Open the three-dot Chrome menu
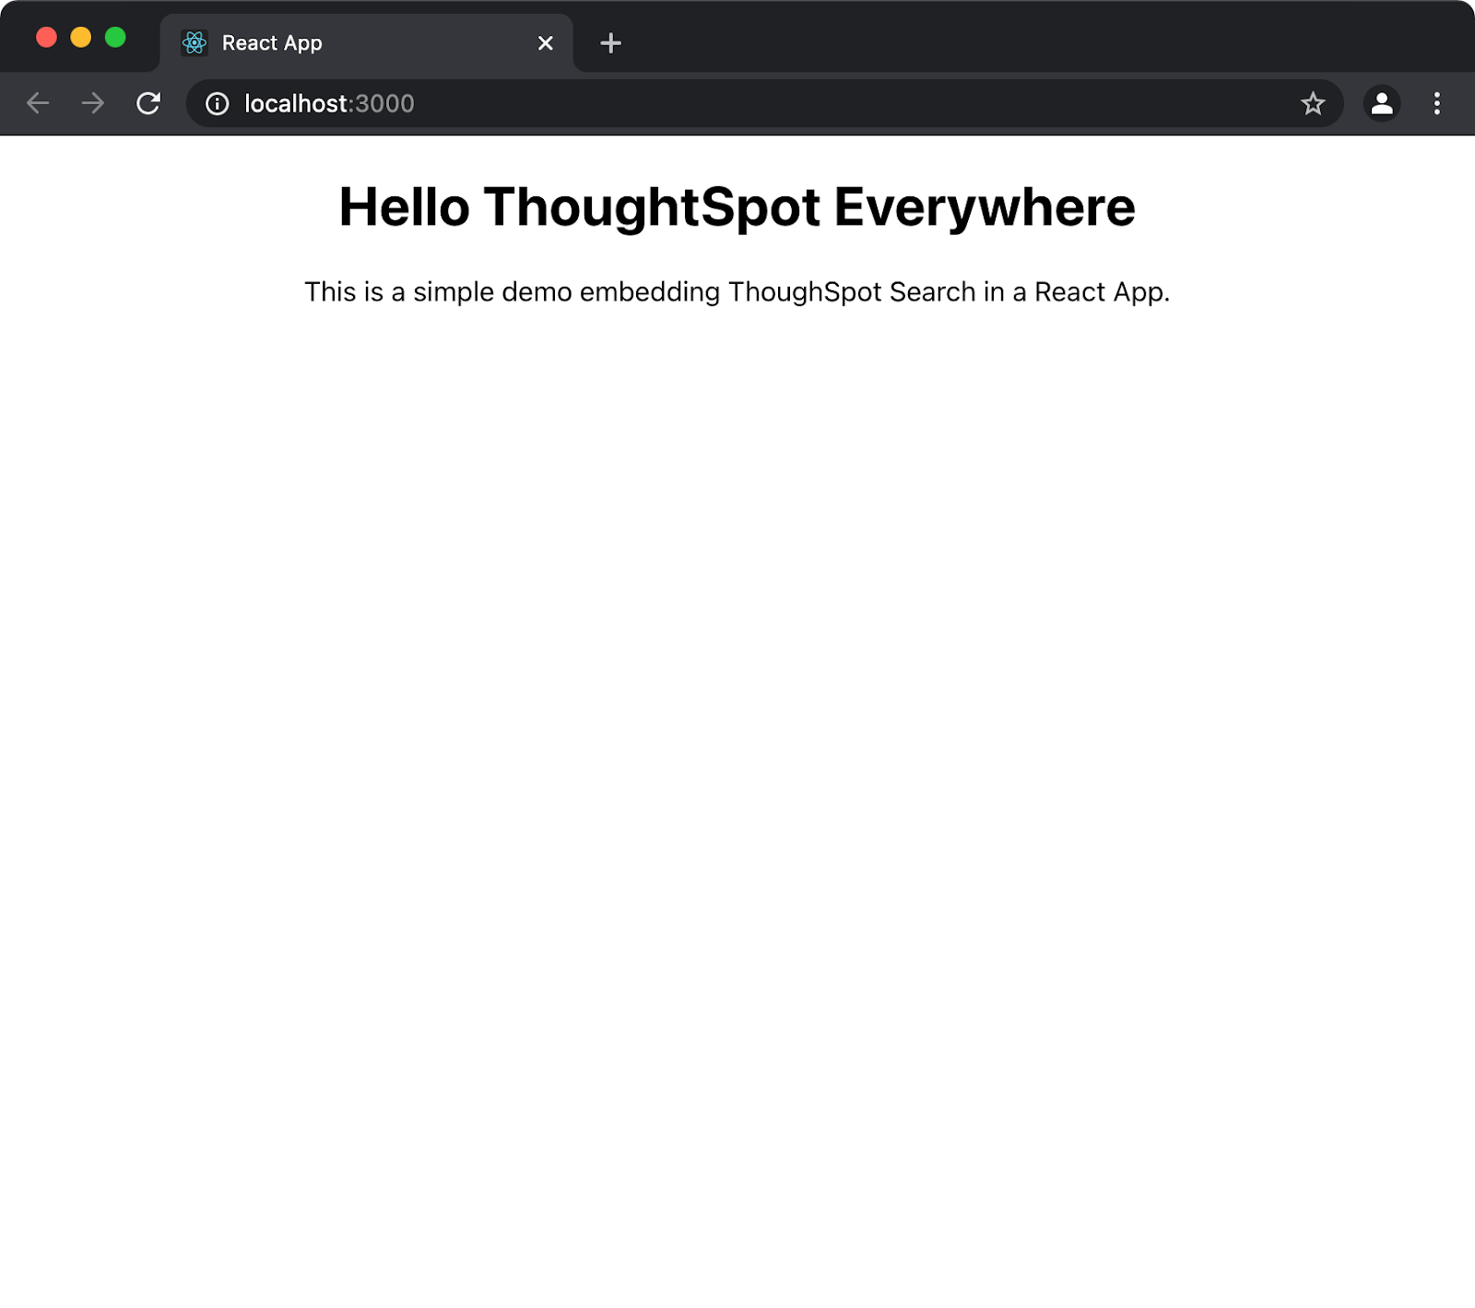The width and height of the screenshot is (1475, 1308). (x=1436, y=103)
